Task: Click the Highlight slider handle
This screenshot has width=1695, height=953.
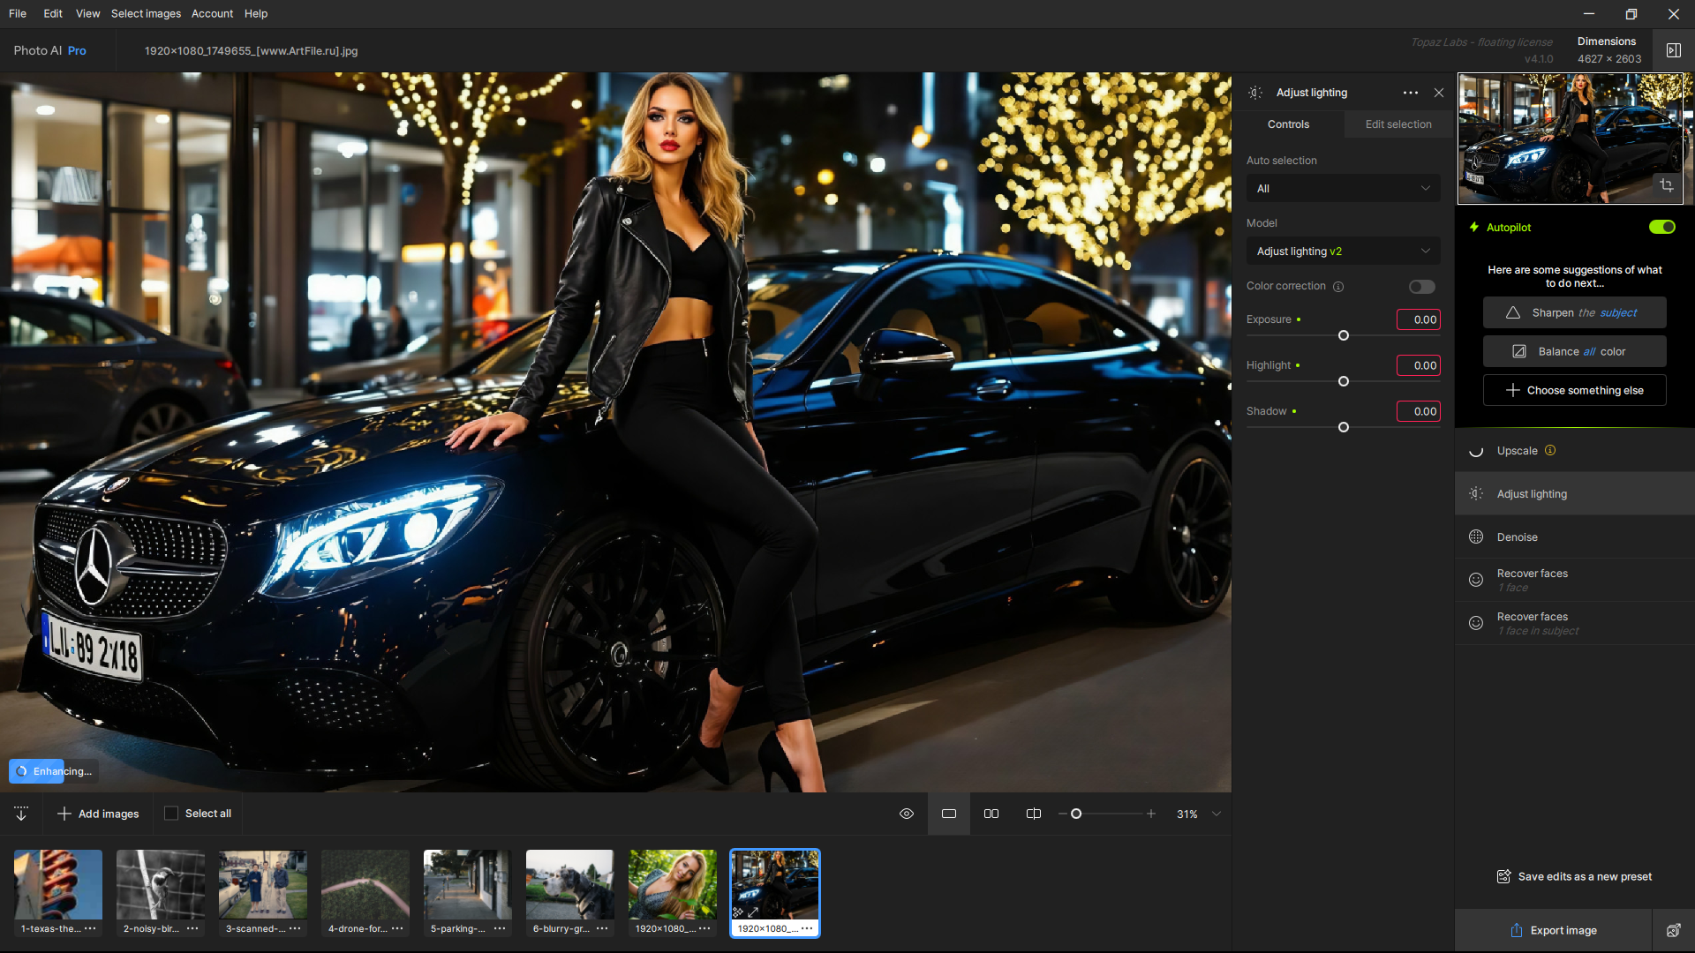Action: pos(1344,381)
